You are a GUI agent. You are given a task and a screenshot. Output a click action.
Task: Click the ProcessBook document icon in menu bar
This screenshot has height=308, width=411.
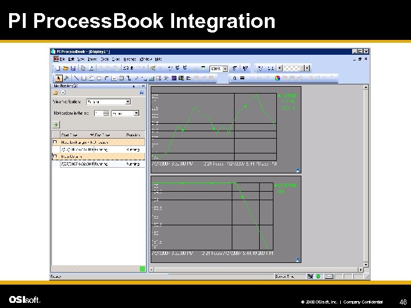coord(56,59)
